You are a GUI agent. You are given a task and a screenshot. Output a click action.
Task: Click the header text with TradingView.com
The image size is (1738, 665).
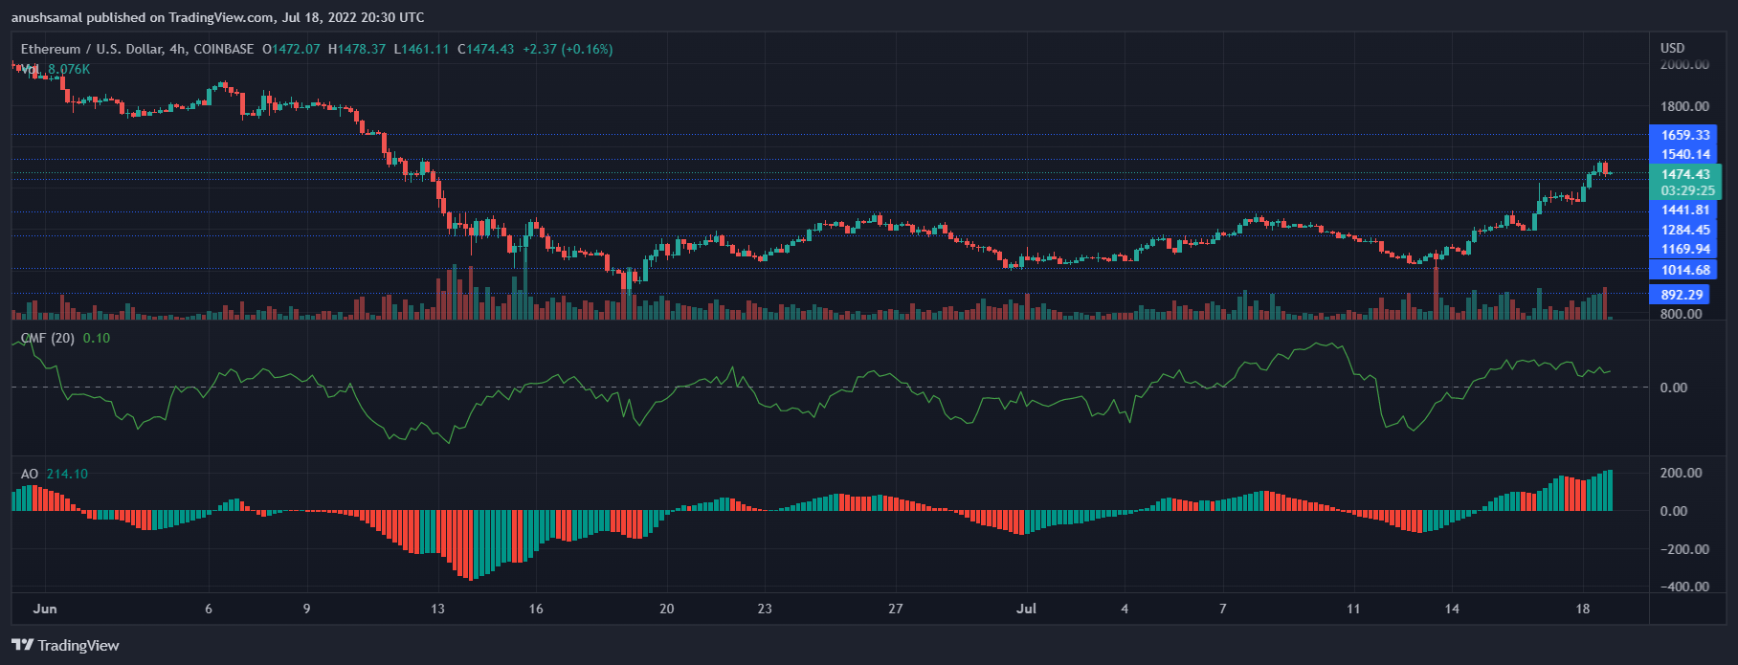(x=217, y=17)
